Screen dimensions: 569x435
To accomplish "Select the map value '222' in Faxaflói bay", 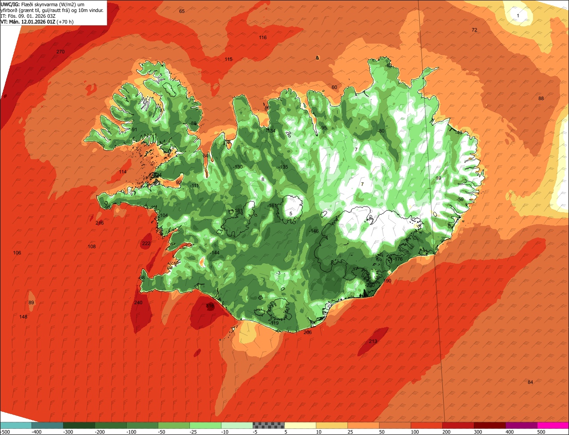I will 146,243.
